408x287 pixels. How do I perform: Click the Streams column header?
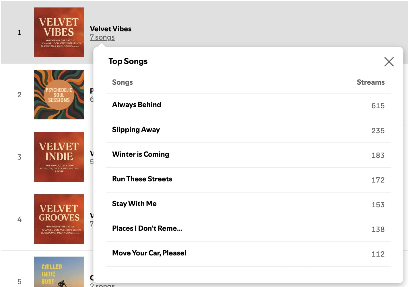(x=370, y=82)
